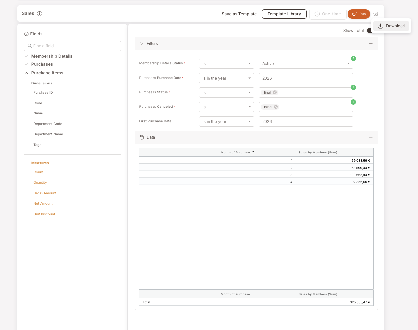Select the Department Code dimension
The image size is (418, 330).
[48, 124]
